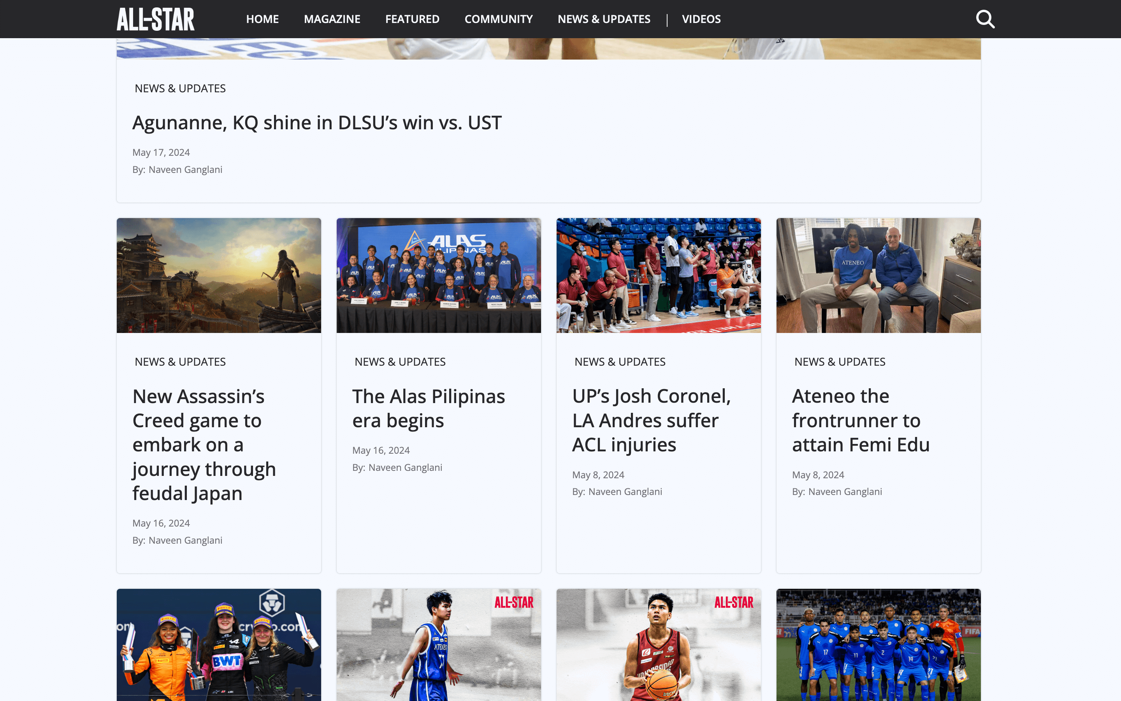Open the Community nav item

pos(499,19)
